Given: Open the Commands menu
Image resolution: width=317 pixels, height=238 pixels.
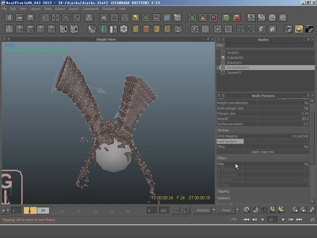Looking at the screenshot, I should (90, 9).
